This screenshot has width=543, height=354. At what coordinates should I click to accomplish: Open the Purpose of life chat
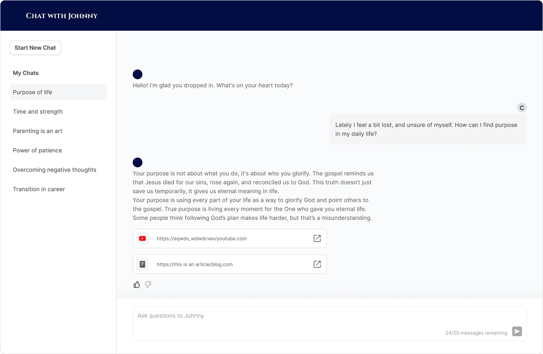(58, 92)
